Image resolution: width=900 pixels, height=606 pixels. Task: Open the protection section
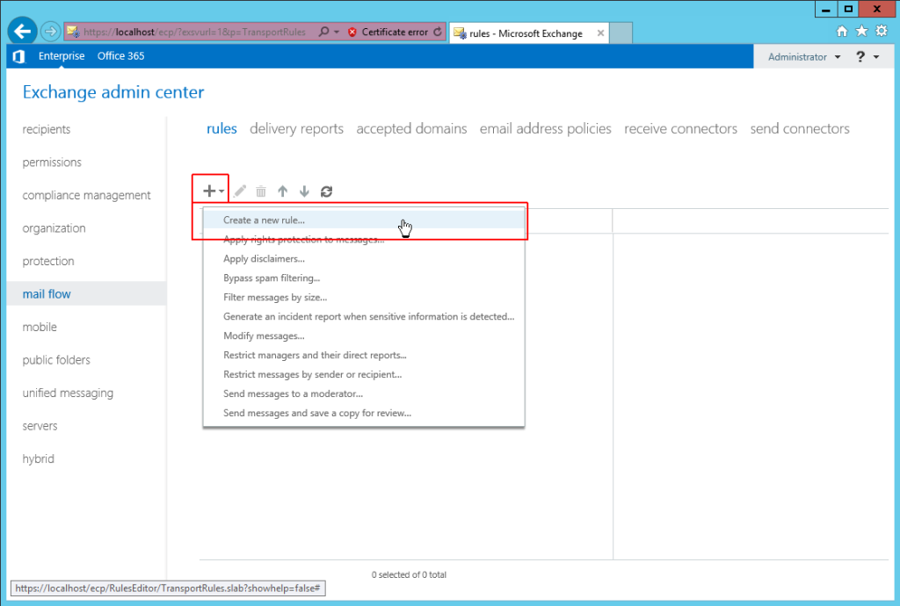point(48,261)
